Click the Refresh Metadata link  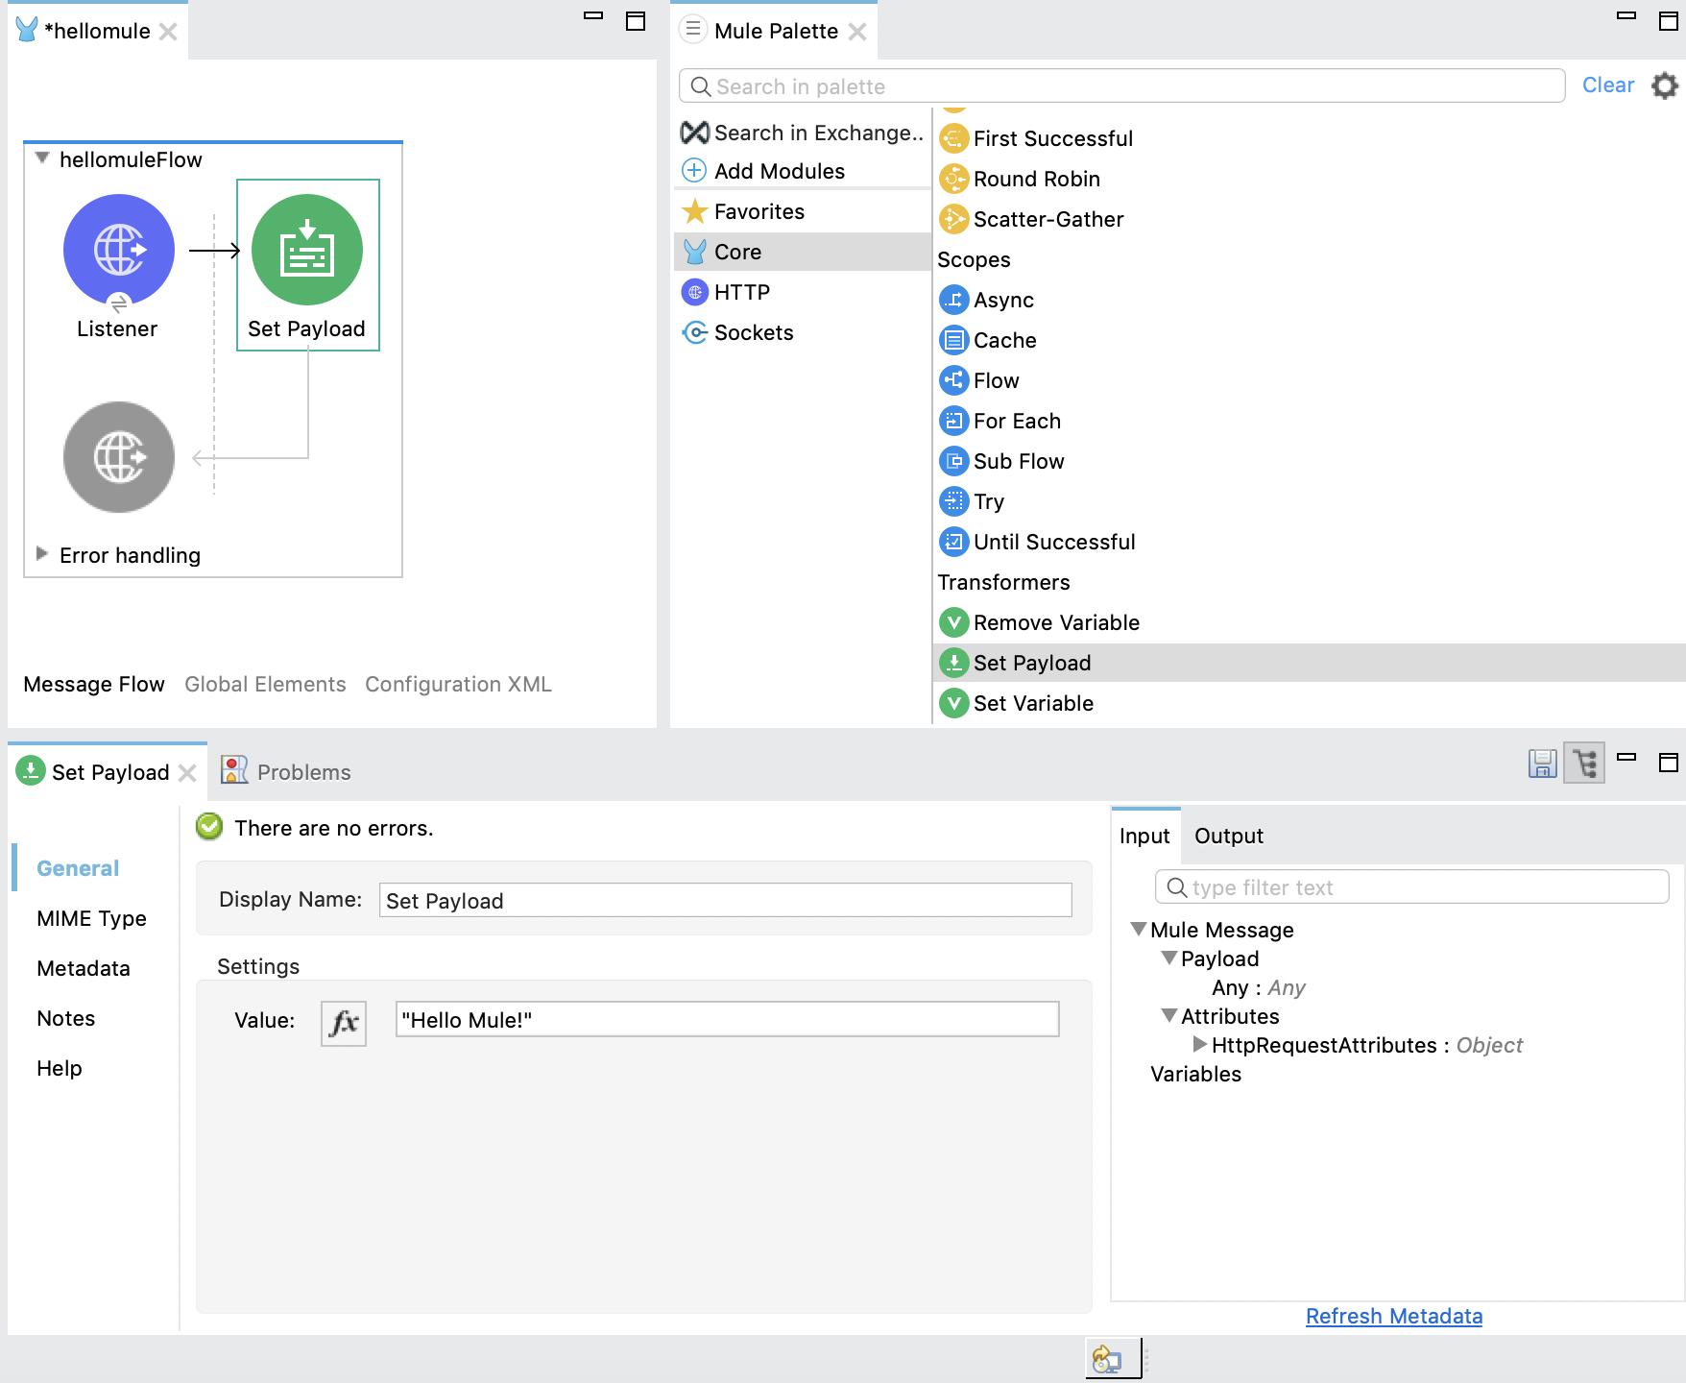1393,1316
